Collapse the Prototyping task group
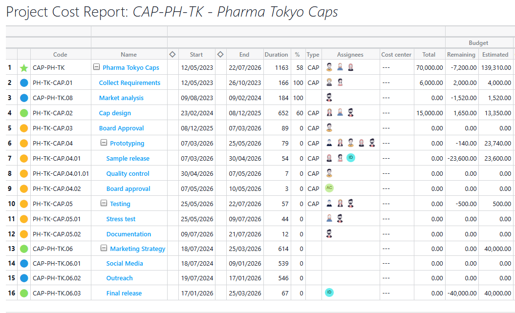This screenshot has height=313, width=515. [x=104, y=143]
